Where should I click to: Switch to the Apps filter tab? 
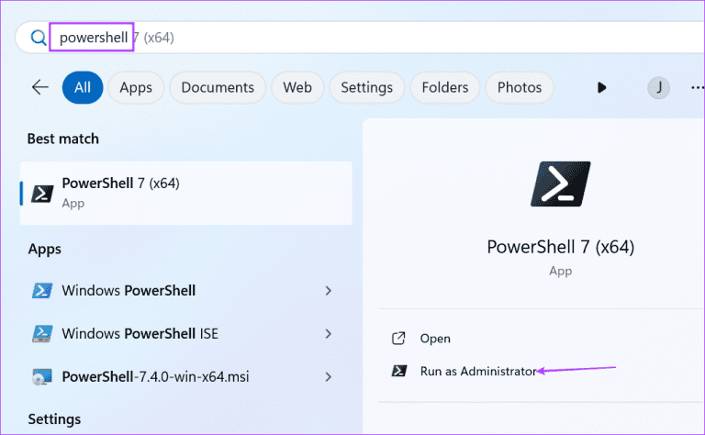136,88
